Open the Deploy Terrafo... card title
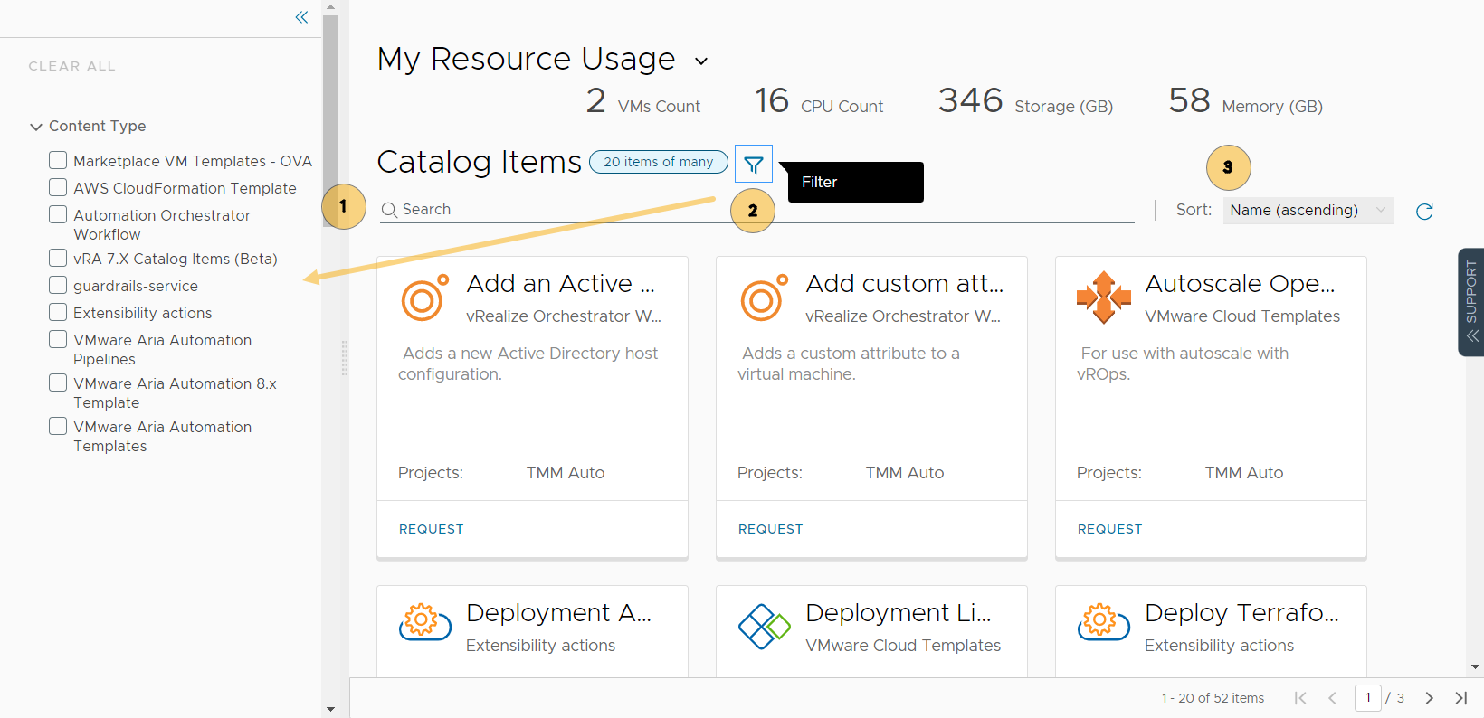 click(1241, 612)
